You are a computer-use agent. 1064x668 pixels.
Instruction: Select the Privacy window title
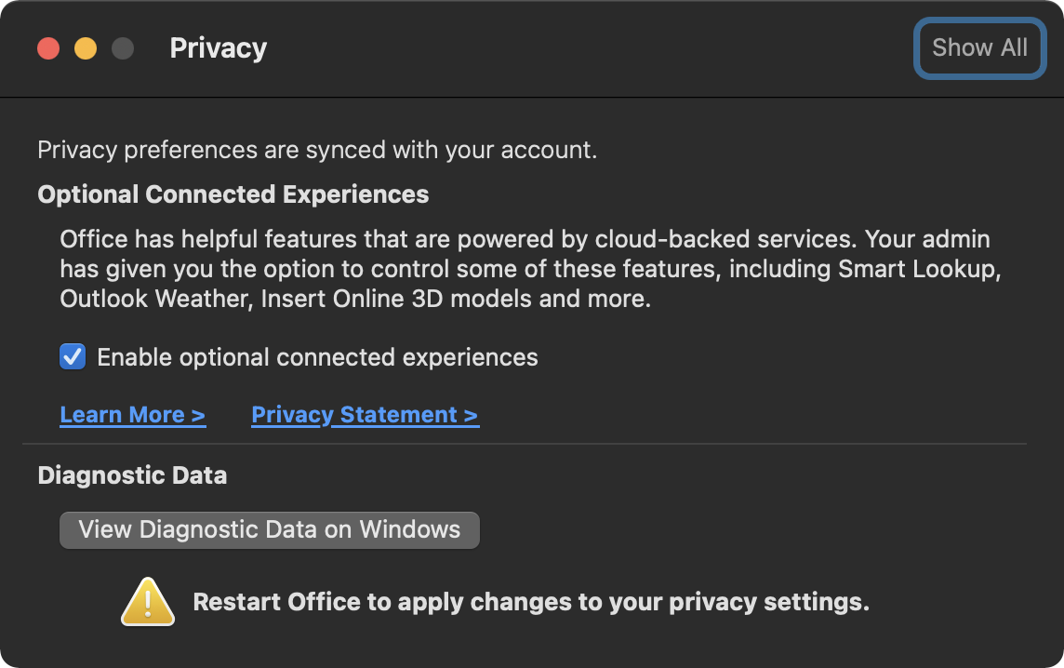click(x=218, y=47)
